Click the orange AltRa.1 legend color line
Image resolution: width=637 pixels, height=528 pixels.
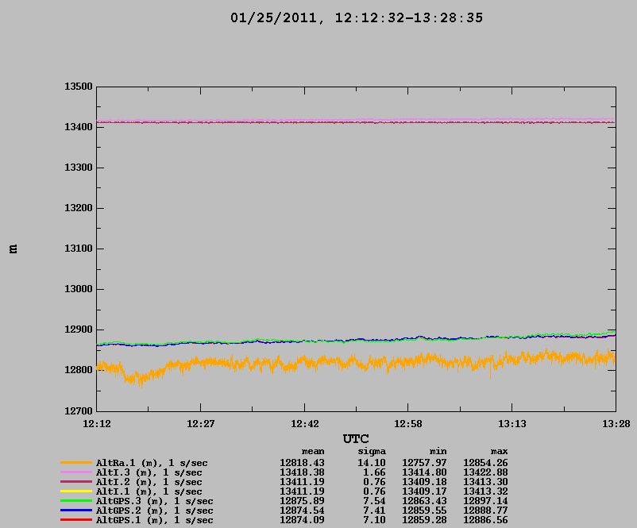(76, 463)
